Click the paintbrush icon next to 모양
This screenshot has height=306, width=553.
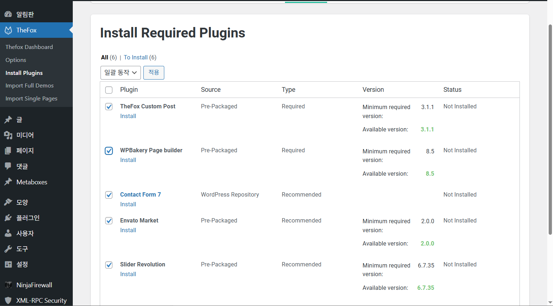pyautogui.click(x=8, y=202)
